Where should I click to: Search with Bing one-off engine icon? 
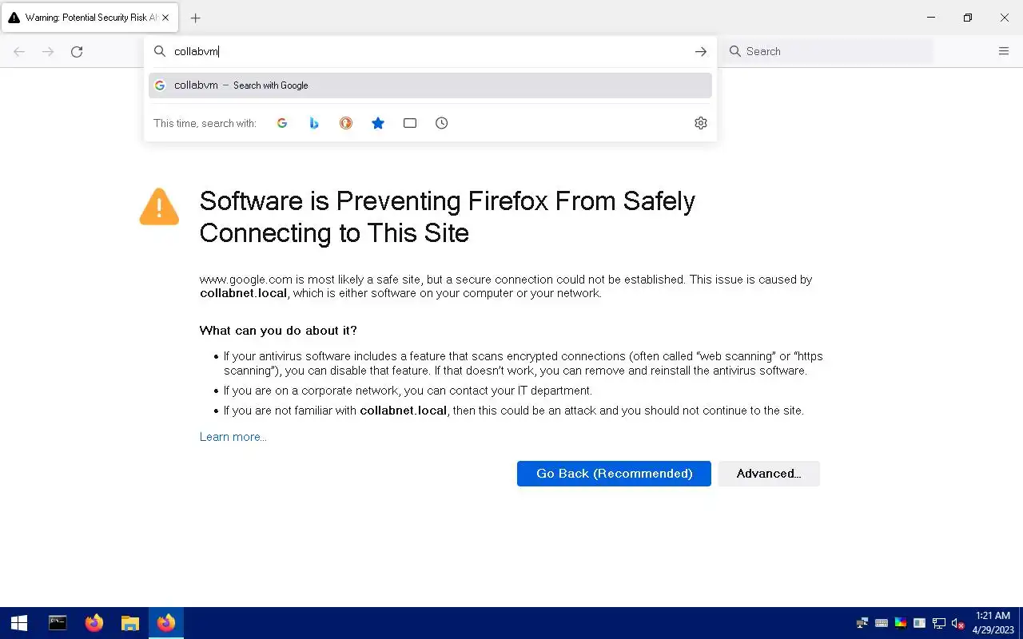(x=314, y=123)
